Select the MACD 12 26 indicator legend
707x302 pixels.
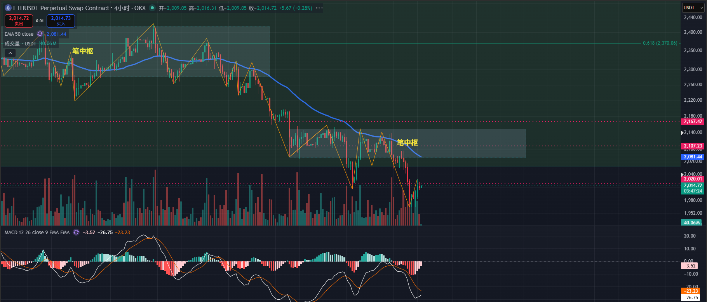click(x=37, y=232)
